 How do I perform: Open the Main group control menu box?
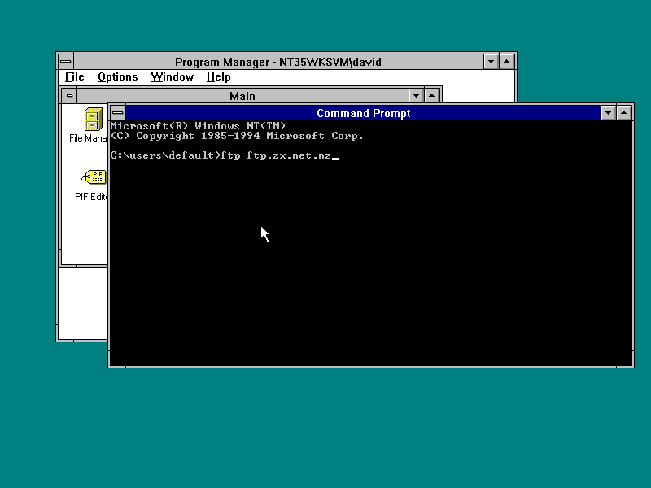[x=69, y=96]
